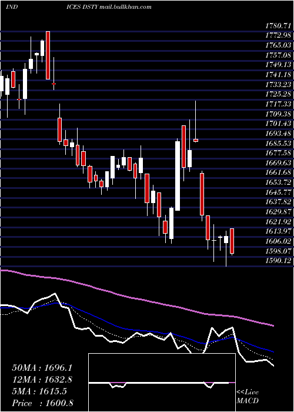The height and width of the screenshot is (412, 294).
Task: Click the 1637.82 price label
Action: click(278, 202)
